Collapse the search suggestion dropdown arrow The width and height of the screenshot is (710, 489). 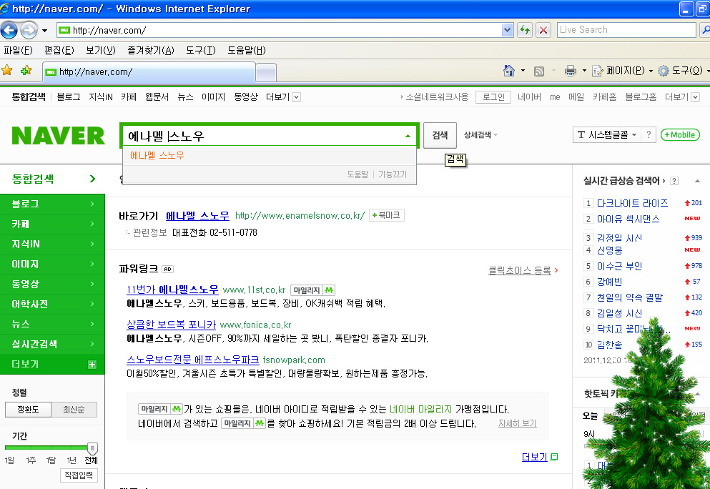tap(408, 136)
